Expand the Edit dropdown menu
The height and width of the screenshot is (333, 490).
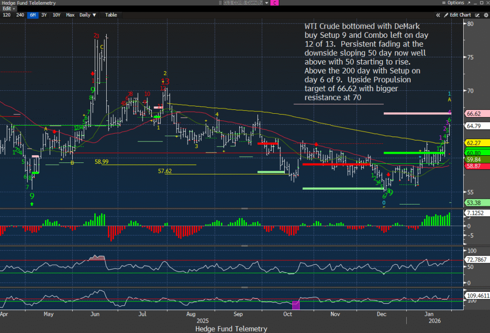(x=9, y=9)
